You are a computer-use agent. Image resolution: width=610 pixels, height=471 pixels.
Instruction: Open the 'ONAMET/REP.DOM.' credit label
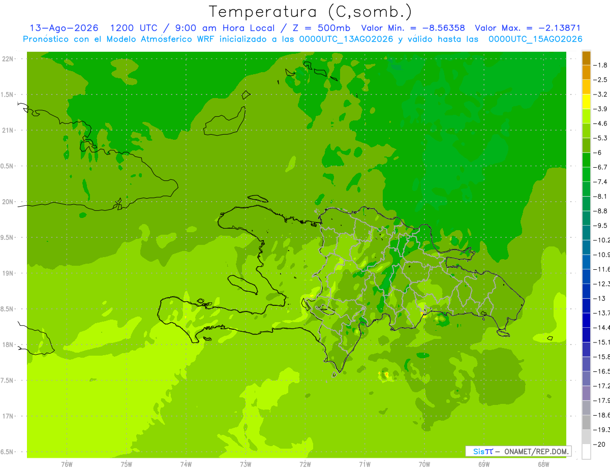536,451
